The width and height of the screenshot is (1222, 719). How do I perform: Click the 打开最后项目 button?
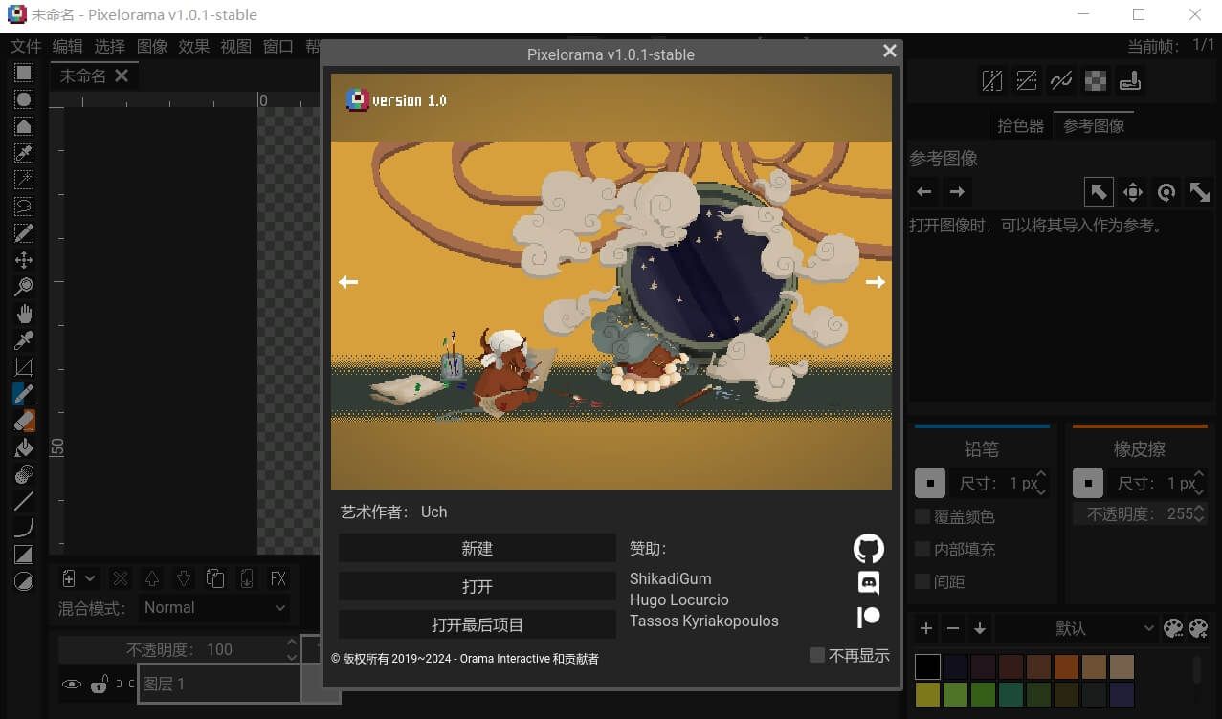(477, 624)
